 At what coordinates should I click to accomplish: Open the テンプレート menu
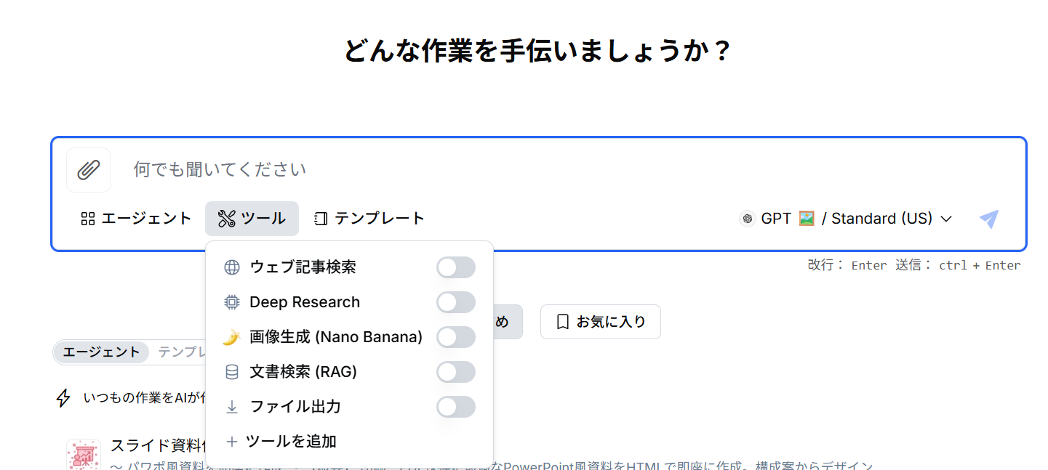[x=369, y=219]
